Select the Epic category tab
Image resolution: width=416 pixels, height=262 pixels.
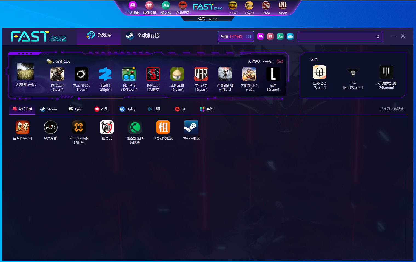click(x=75, y=109)
